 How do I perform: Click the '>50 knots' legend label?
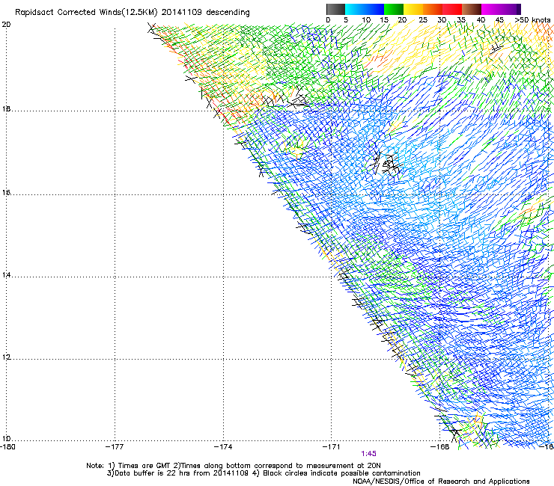[532, 20]
